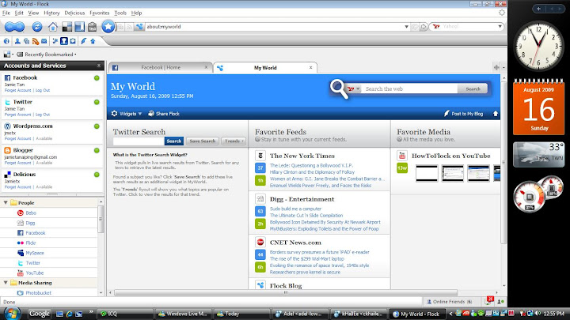Image resolution: width=570 pixels, height=320 pixels.
Task: Click the Twitter Search button
Action: click(x=173, y=141)
